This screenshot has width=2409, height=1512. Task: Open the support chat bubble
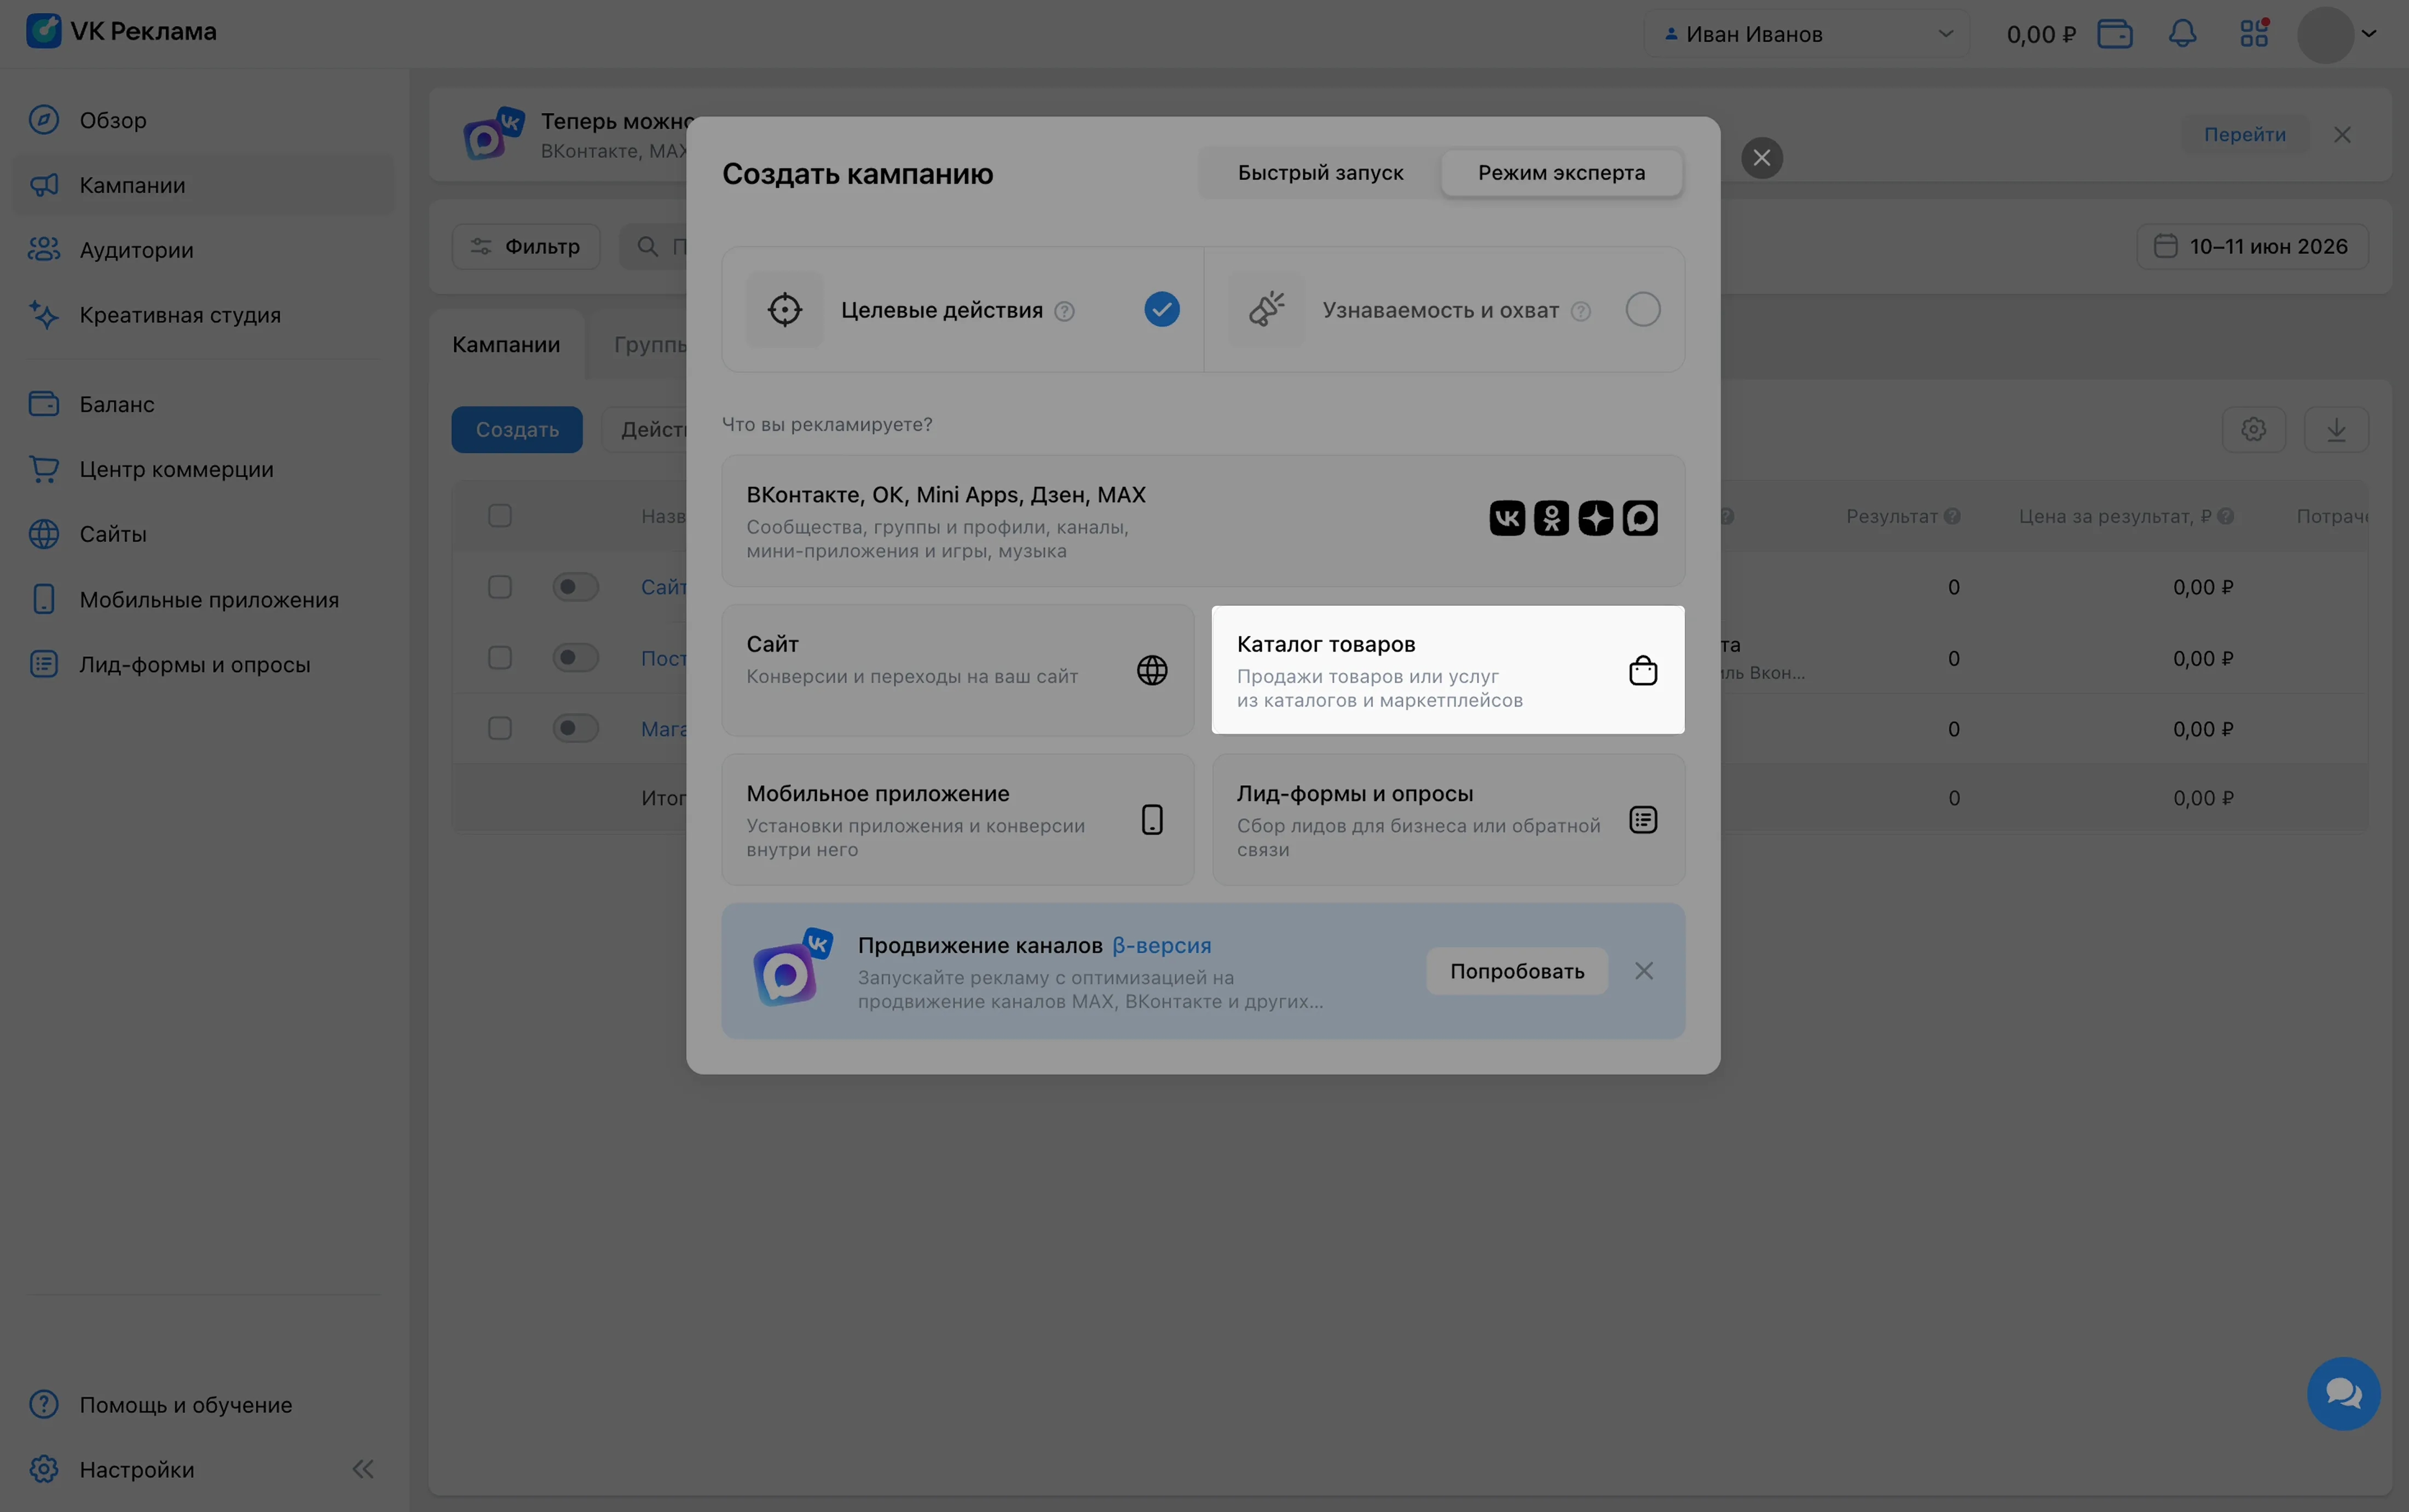[2343, 1393]
